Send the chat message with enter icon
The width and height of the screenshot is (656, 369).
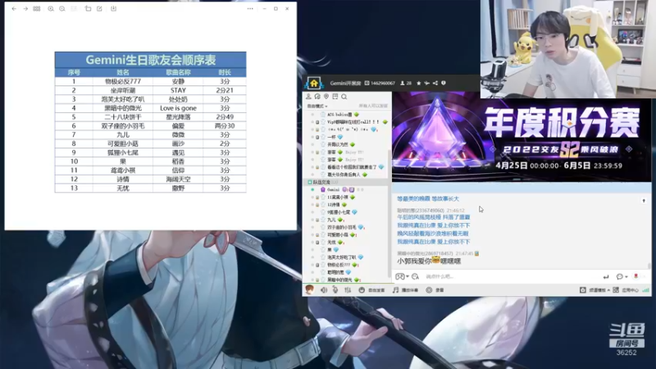point(606,276)
